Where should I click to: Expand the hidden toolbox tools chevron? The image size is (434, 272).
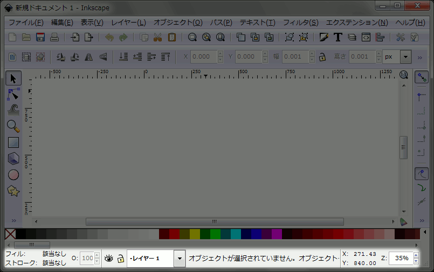pyautogui.click(x=13, y=221)
